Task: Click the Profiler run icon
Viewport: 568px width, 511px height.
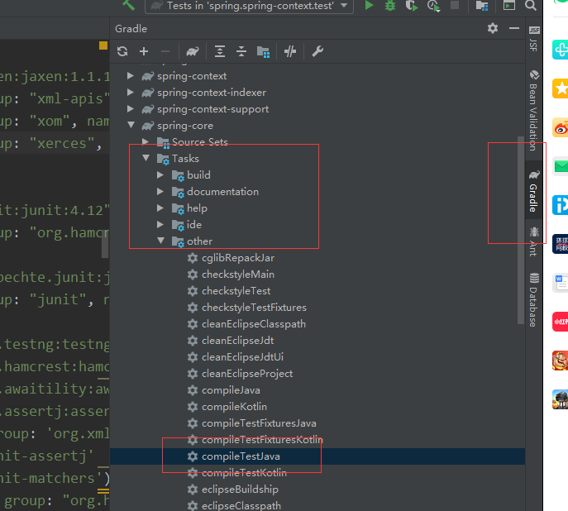Action: click(x=433, y=6)
